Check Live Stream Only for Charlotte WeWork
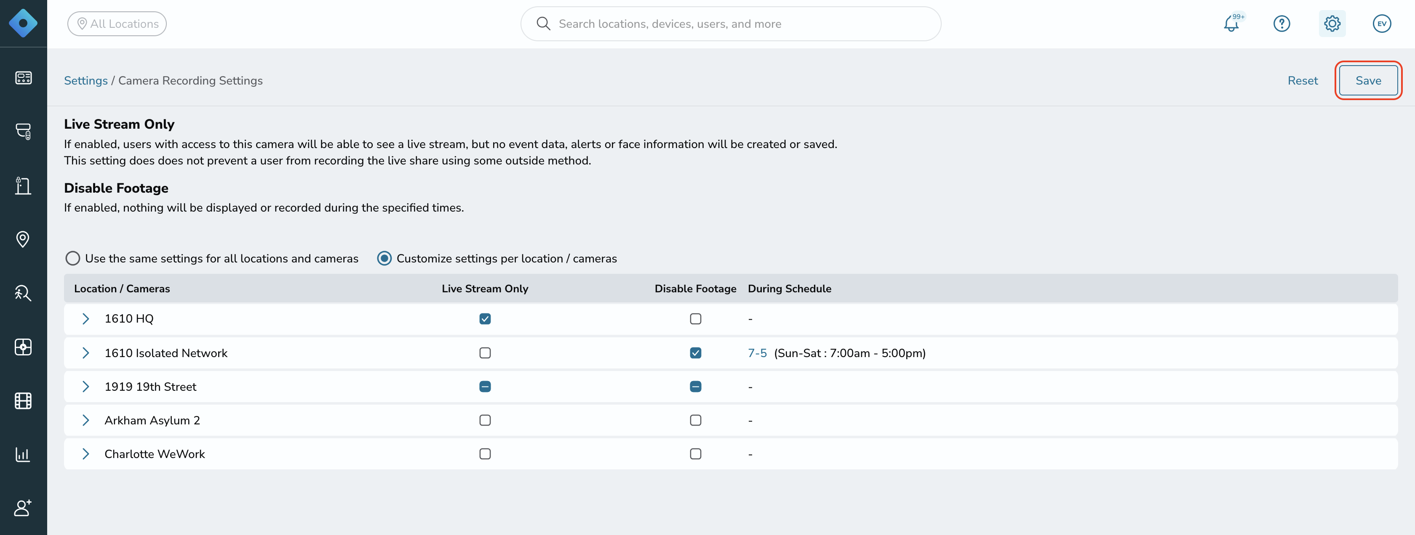1415x535 pixels. (484, 454)
